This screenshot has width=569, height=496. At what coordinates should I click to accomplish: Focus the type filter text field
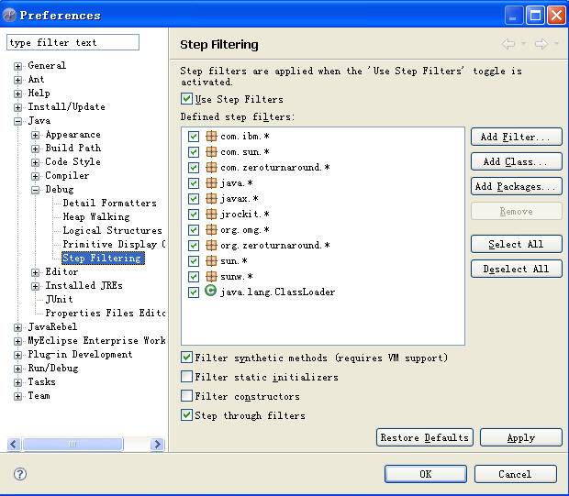pos(73,42)
